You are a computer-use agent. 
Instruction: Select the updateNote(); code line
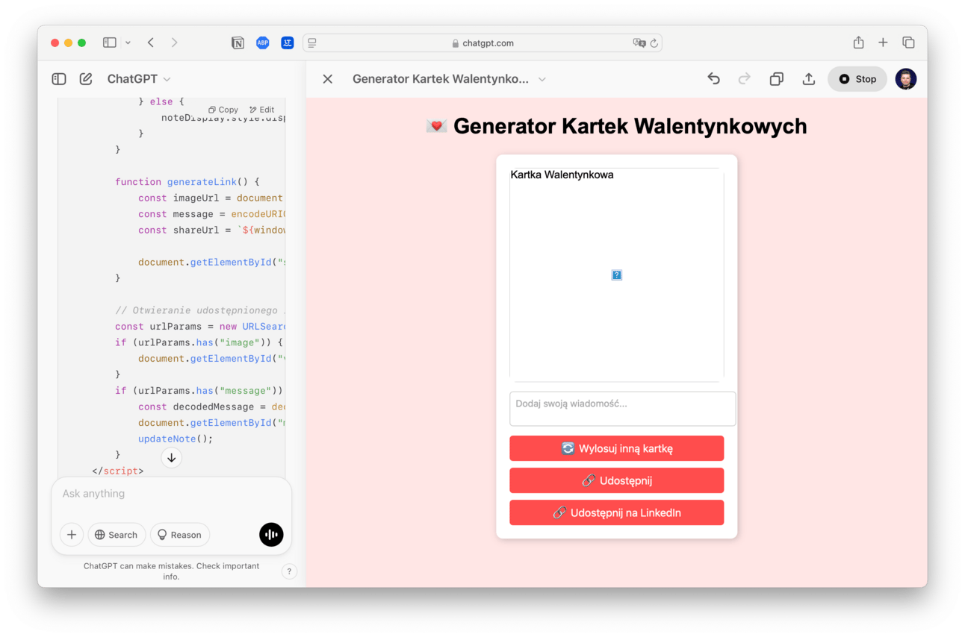click(x=176, y=439)
